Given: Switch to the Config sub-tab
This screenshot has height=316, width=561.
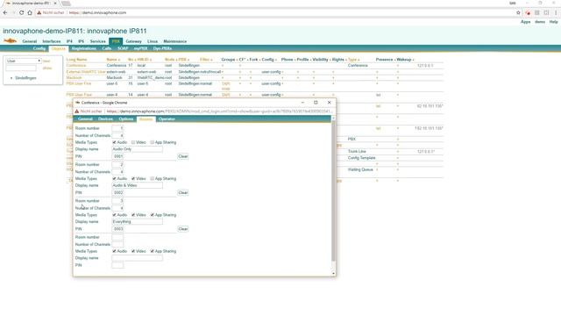Looking at the screenshot, I should point(39,48).
